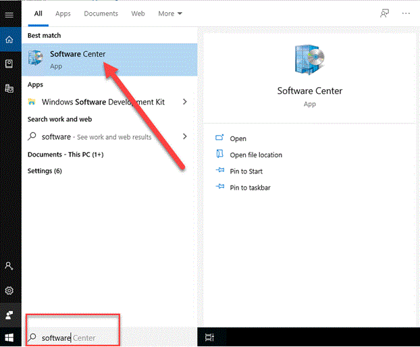The image size is (420, 347).
Task: Click the Open file location icon
Action: coord(219,154)
